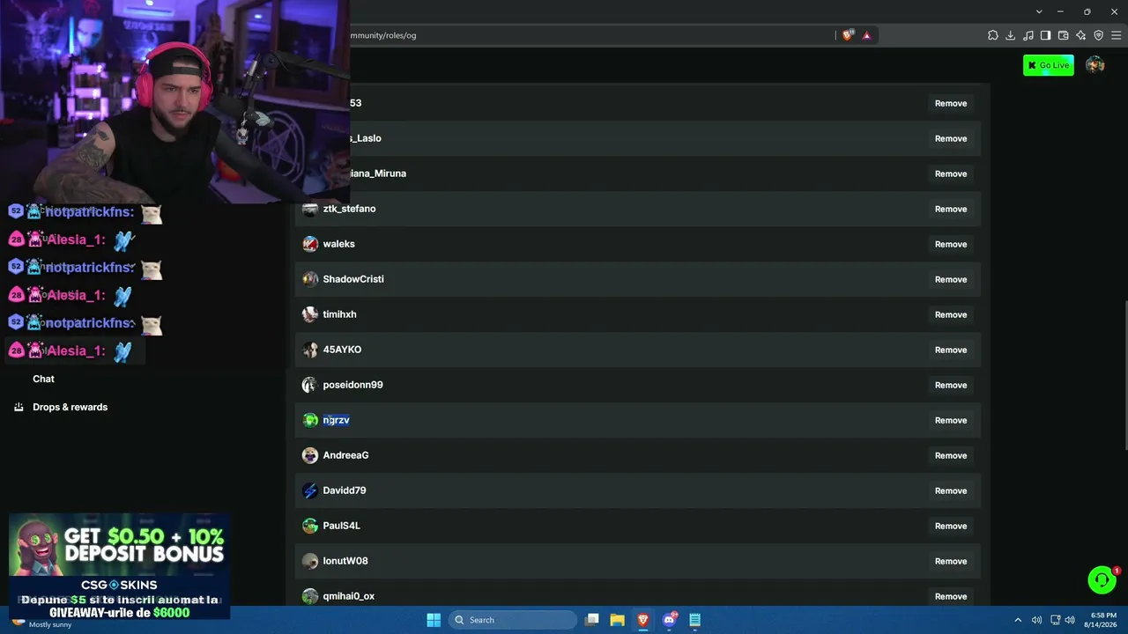Open the green support chat bubble

(1102, 579)
